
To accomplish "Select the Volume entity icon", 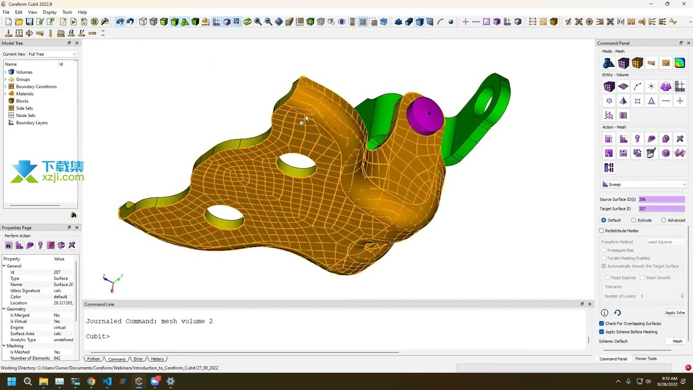I will [609, 87].
